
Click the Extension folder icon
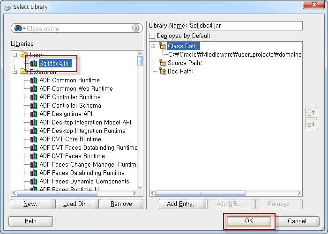tap(24, 72)
